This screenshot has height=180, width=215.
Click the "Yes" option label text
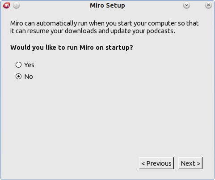pos(29,65)
